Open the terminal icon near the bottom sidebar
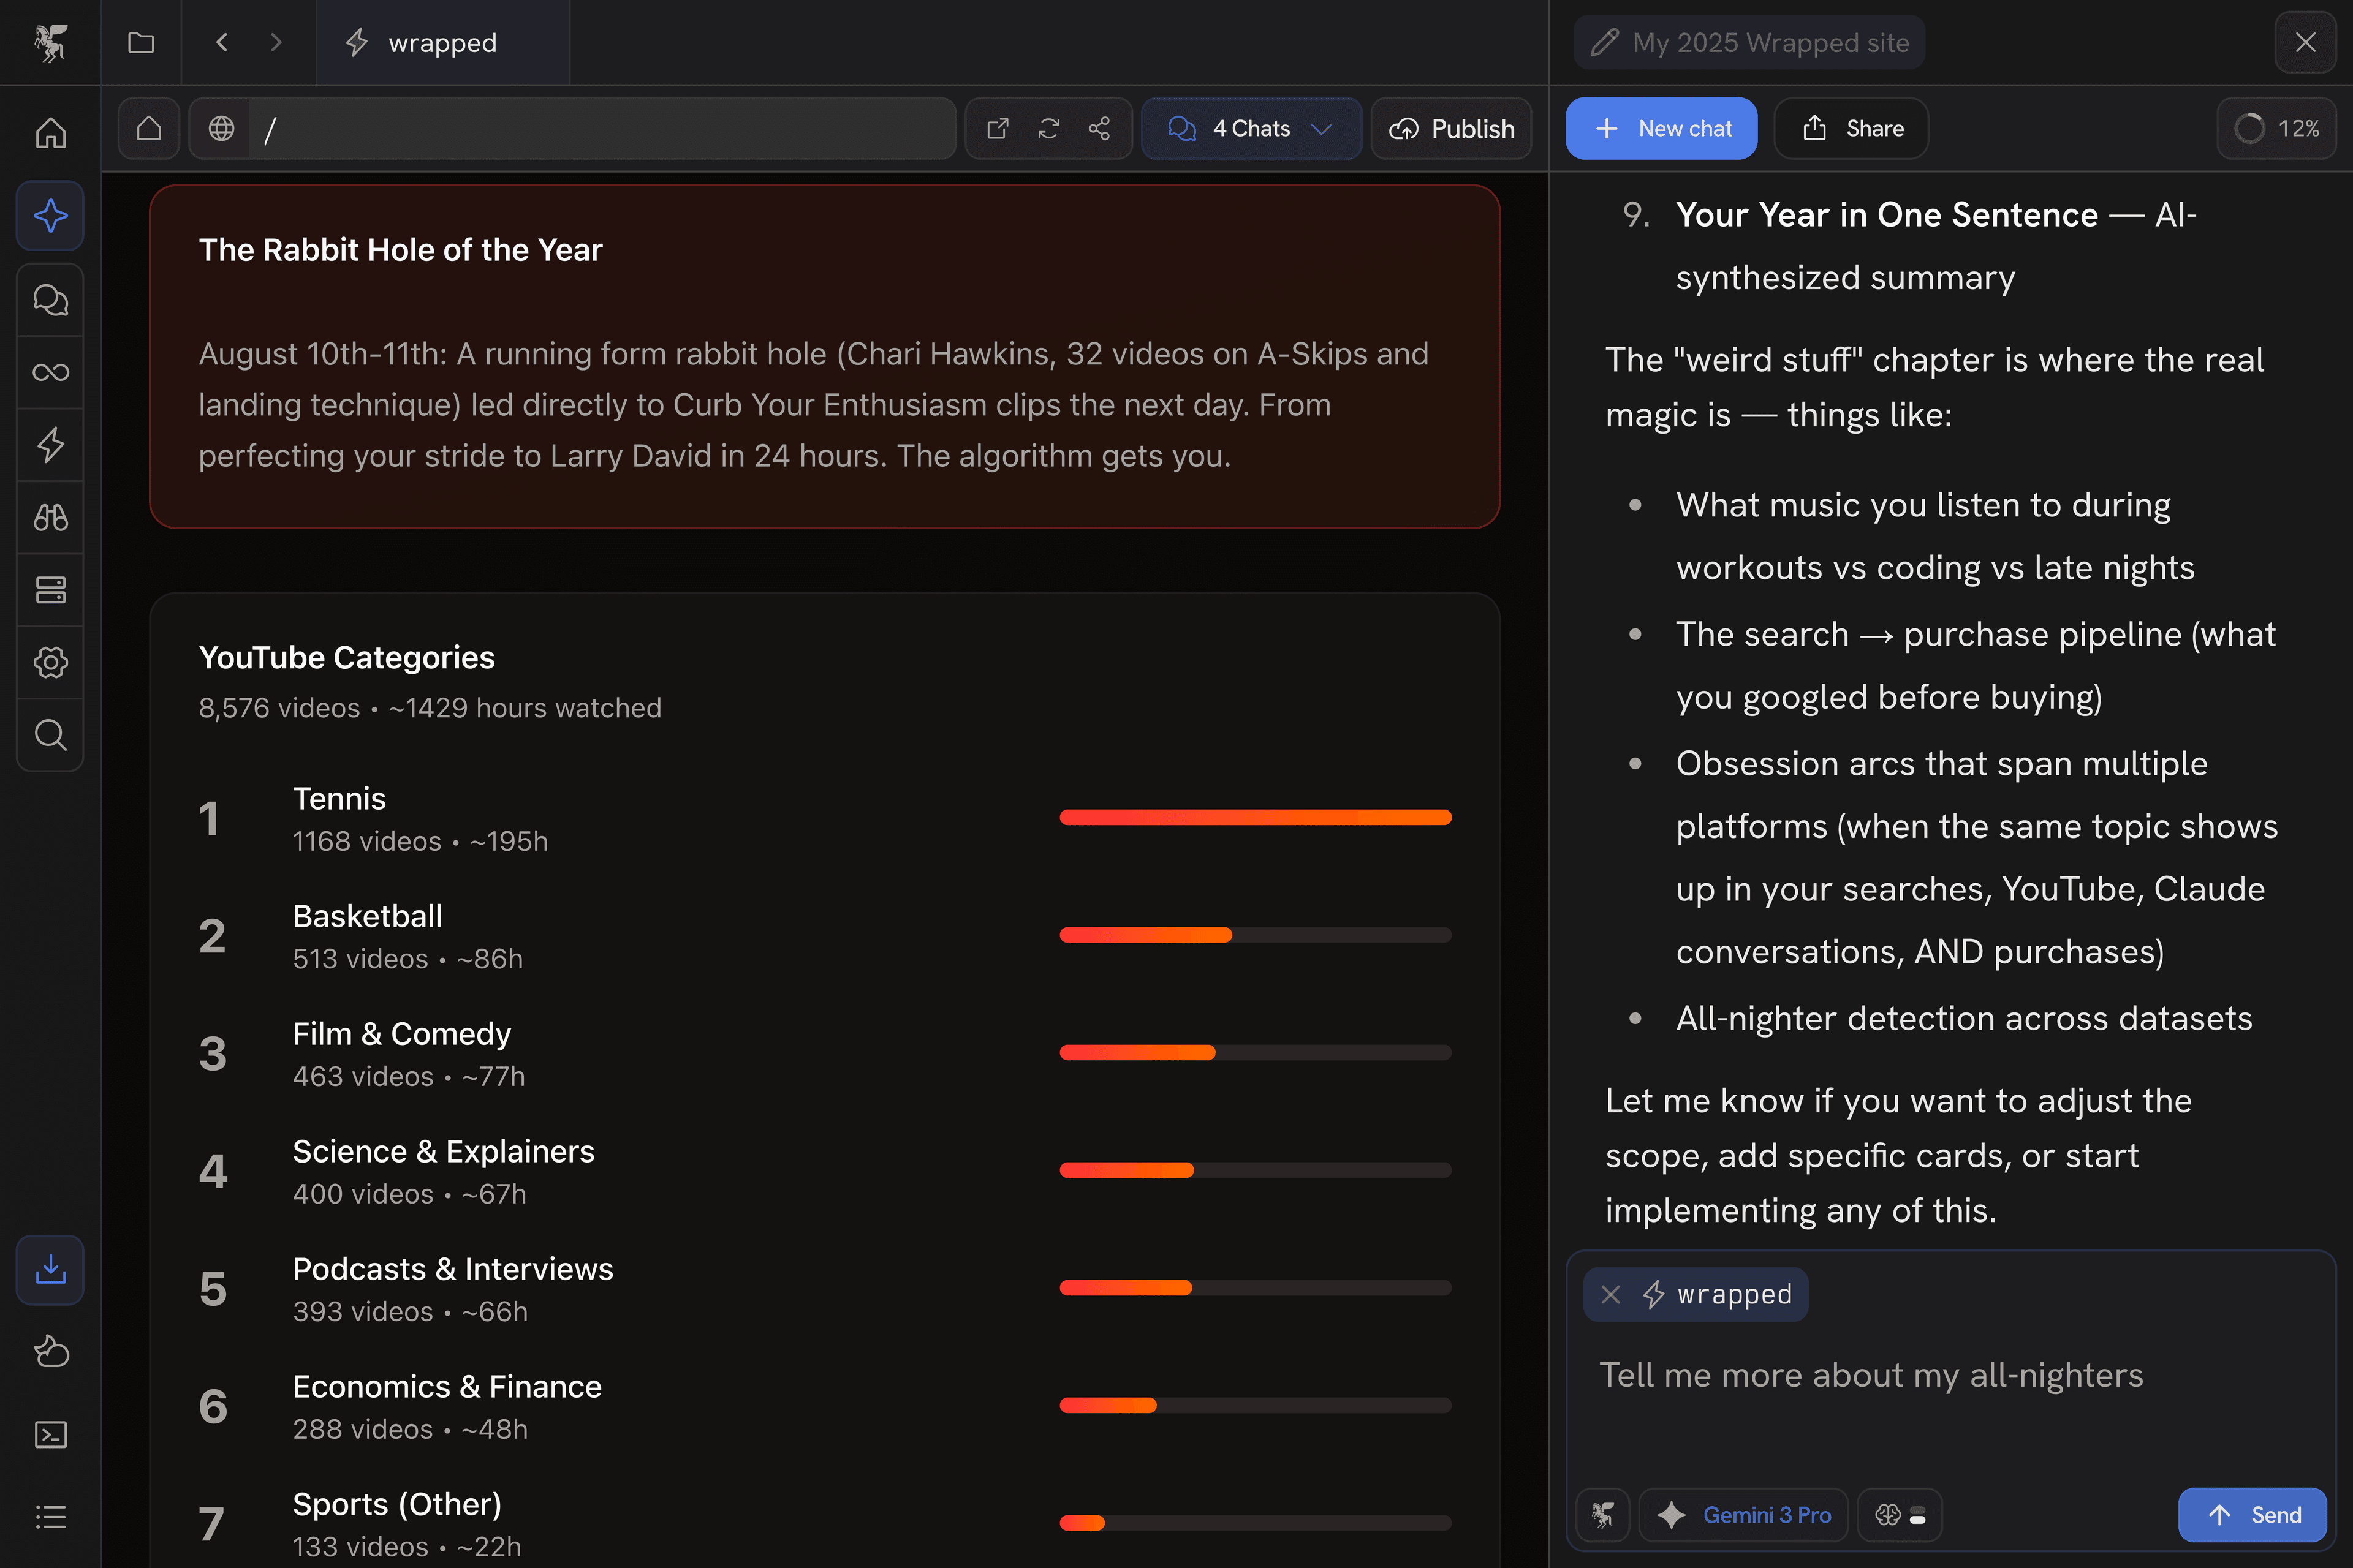This screenshot has height=1568, width=2353. tap(50, 1434)
